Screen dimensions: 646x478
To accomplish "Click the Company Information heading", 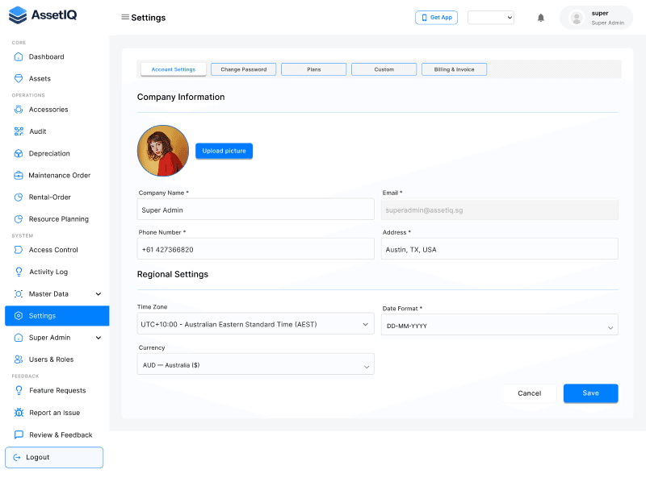I will [181, 97].
